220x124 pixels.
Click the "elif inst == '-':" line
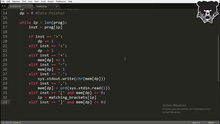(x=48, y=65)
